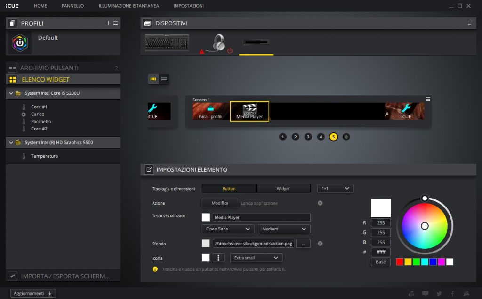The height and width of the screenshot is (299, 482).
Task: Open the 1×1 size dropdown
Action: pos(335,188)
